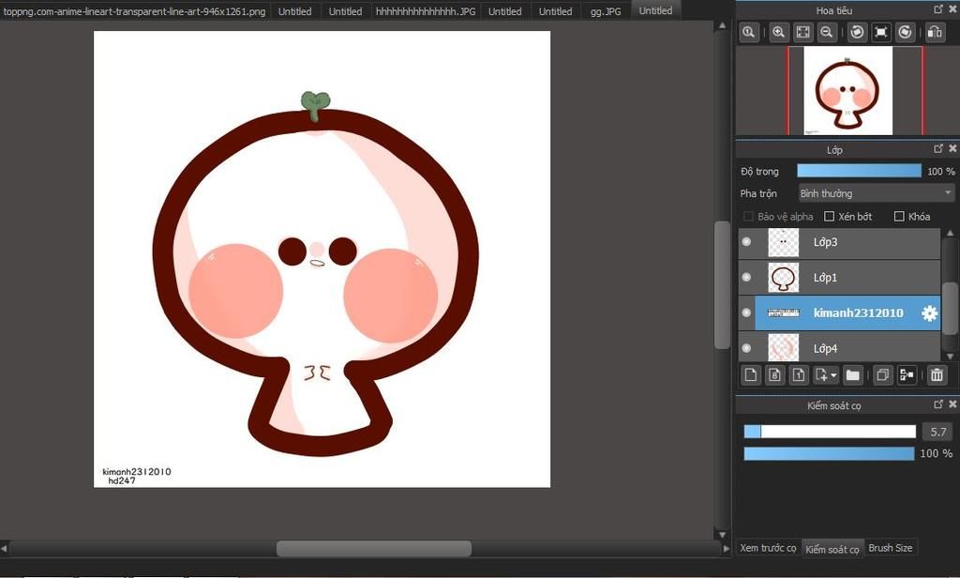Hide the kimanh2312010 layer
The image size is (960, 578).
[746, 312]
